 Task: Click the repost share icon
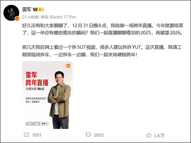point(26,135)
